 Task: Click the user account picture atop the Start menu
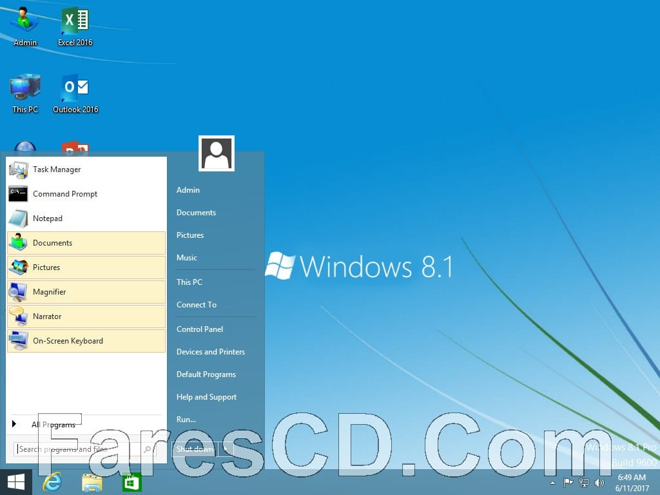click(217, 153)
